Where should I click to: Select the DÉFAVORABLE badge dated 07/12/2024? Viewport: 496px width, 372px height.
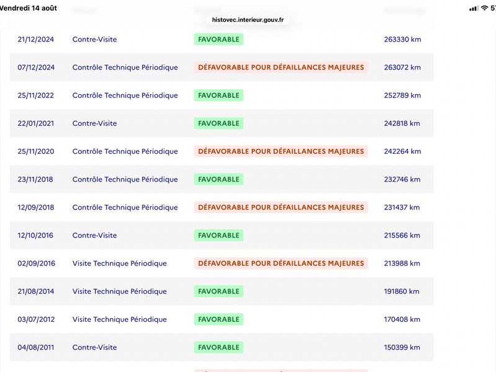[x=281, y=68]
